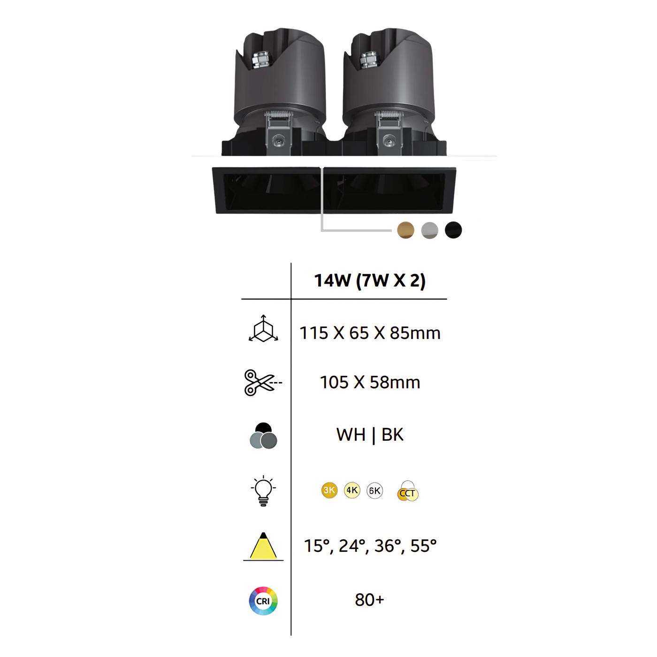Click the 115 X 65 X 85mm dimension text

[370, 333]
